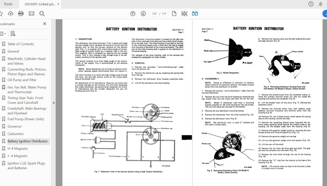Close the Bookmarks panel
327x186 pixels.
(44, 24)
